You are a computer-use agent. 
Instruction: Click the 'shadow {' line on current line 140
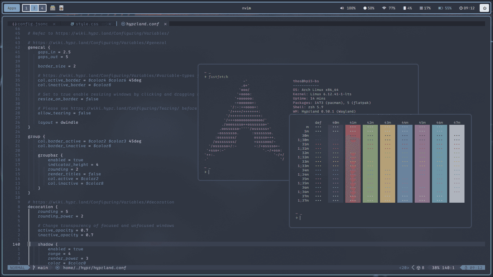tap(48, 244)
